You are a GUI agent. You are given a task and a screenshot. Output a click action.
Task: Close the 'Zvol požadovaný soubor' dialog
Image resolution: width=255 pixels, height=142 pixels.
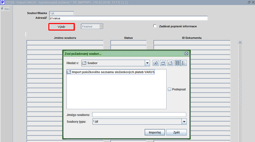point(186,54)
